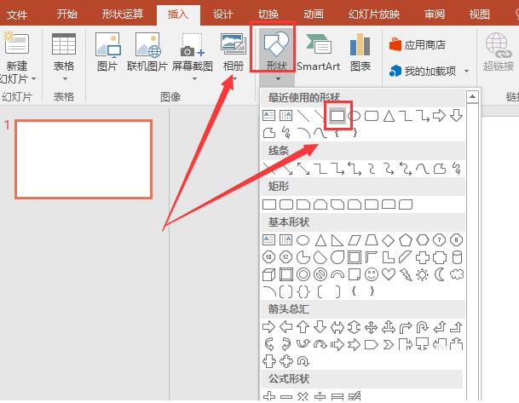The height and width of the screenshot is (403, 519).
Task: Select the arc in recently used shapes
Action: click(303, 133)
